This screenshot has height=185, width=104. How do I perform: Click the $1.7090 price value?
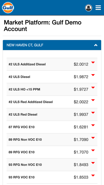[x=81, y=140]
